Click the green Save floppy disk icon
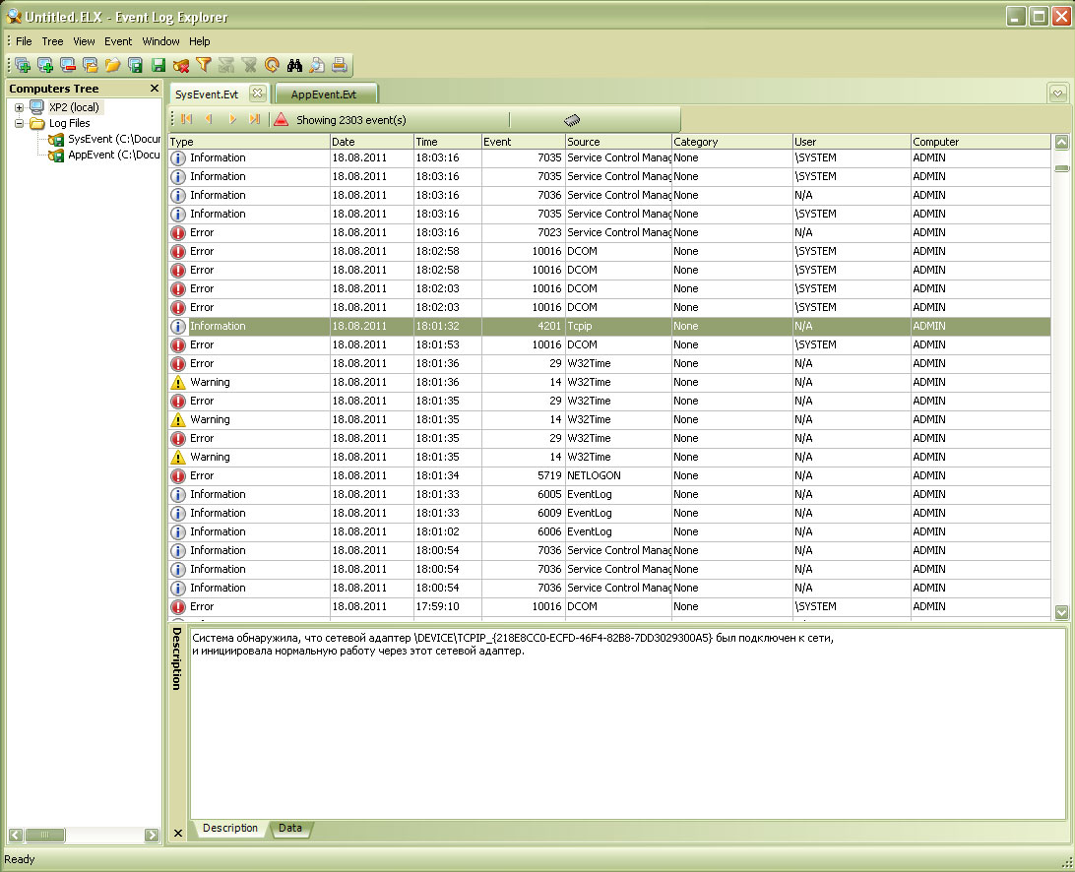Viewport: 1075px width, 872px height. [158, 66]
